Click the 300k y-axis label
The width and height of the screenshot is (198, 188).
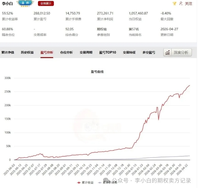[x=8, y=78]
